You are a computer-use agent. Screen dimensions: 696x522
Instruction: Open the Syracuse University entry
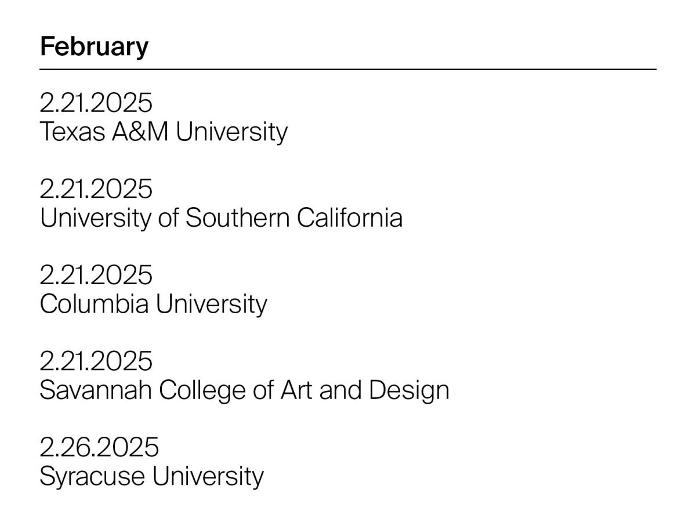pos(151,476)
